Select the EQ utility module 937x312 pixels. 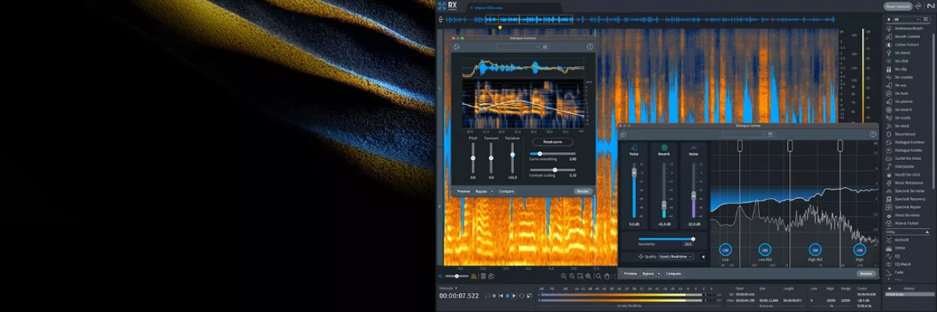click(x=898, y=256)
